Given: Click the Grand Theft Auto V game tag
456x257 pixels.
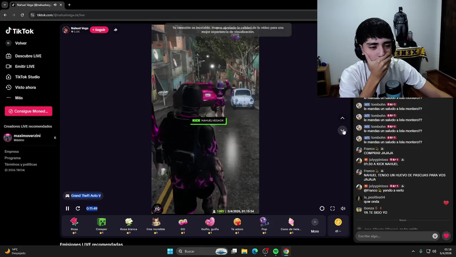Looking at the screenshot, I should point(83,196).
